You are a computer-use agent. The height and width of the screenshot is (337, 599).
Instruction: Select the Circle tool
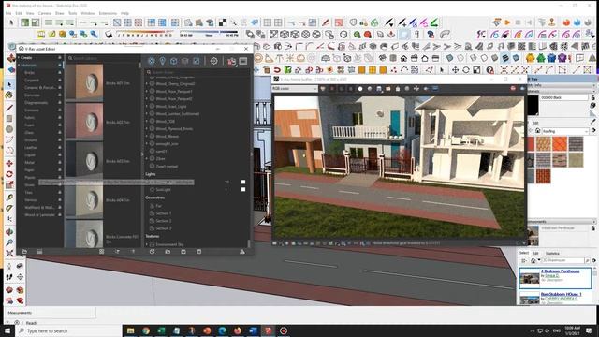9,129
